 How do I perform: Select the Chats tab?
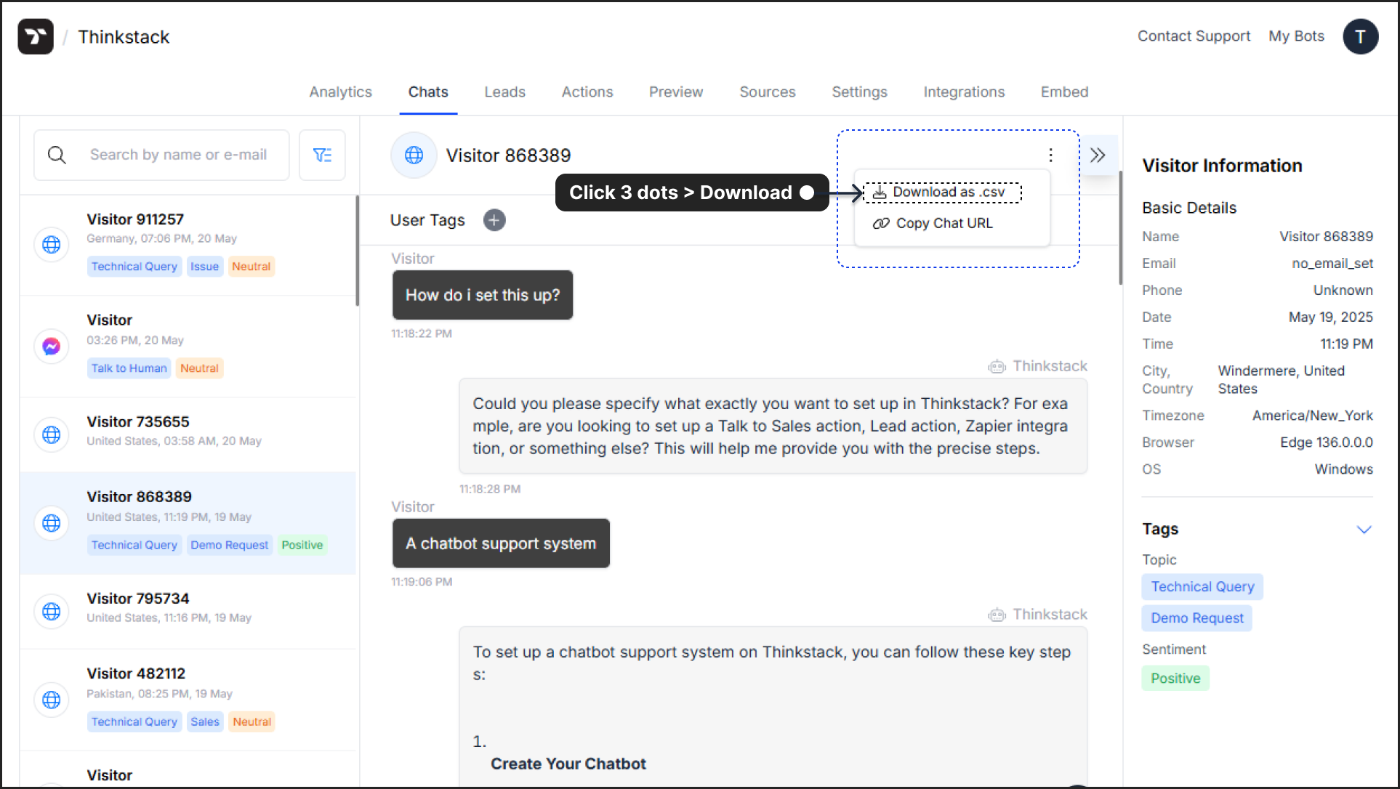click(428, 92)
